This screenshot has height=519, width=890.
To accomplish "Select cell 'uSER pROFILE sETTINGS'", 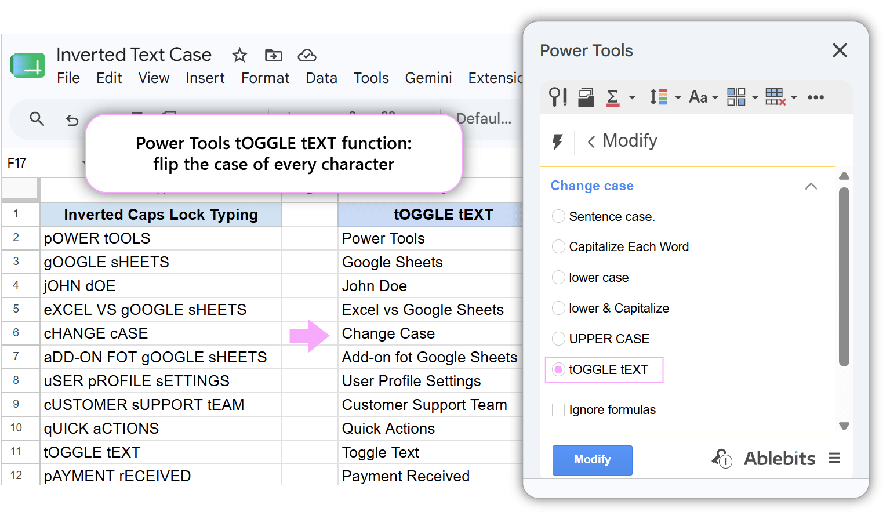I will (x=161, y=381).
